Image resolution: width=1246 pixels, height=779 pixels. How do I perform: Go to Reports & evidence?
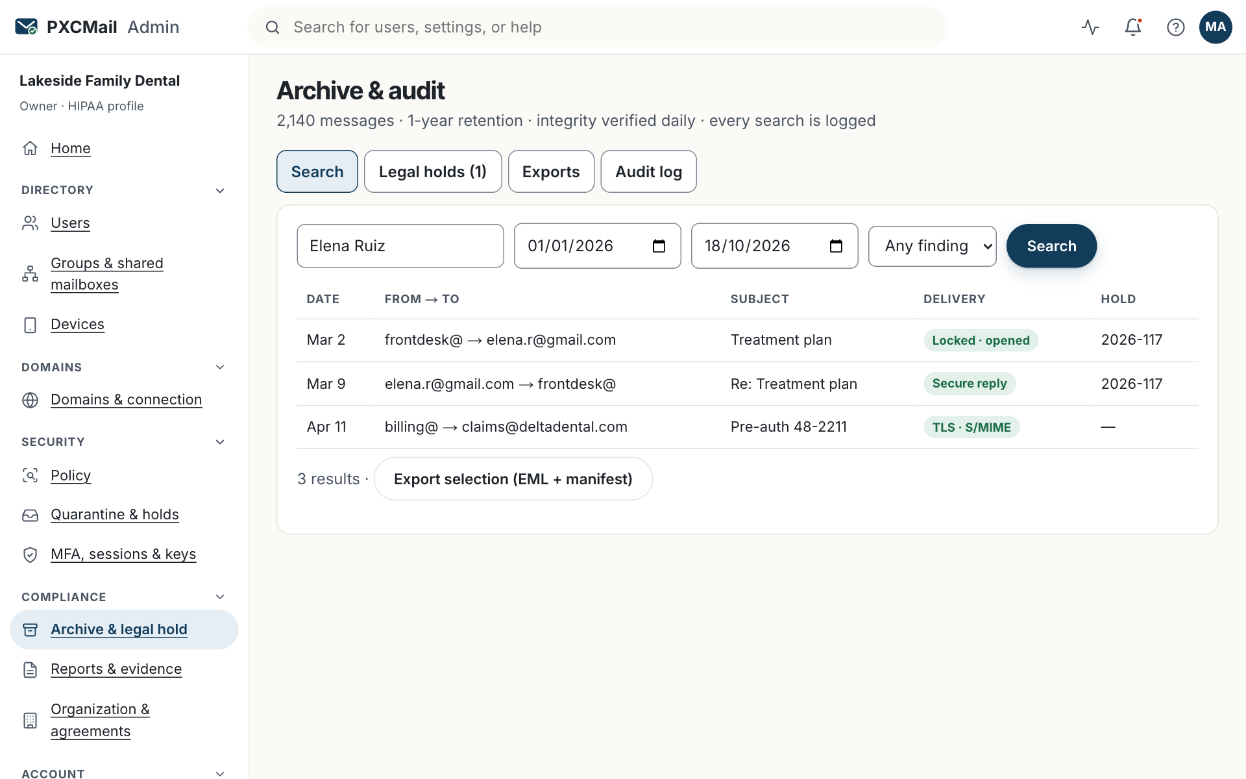coord(116,669)
